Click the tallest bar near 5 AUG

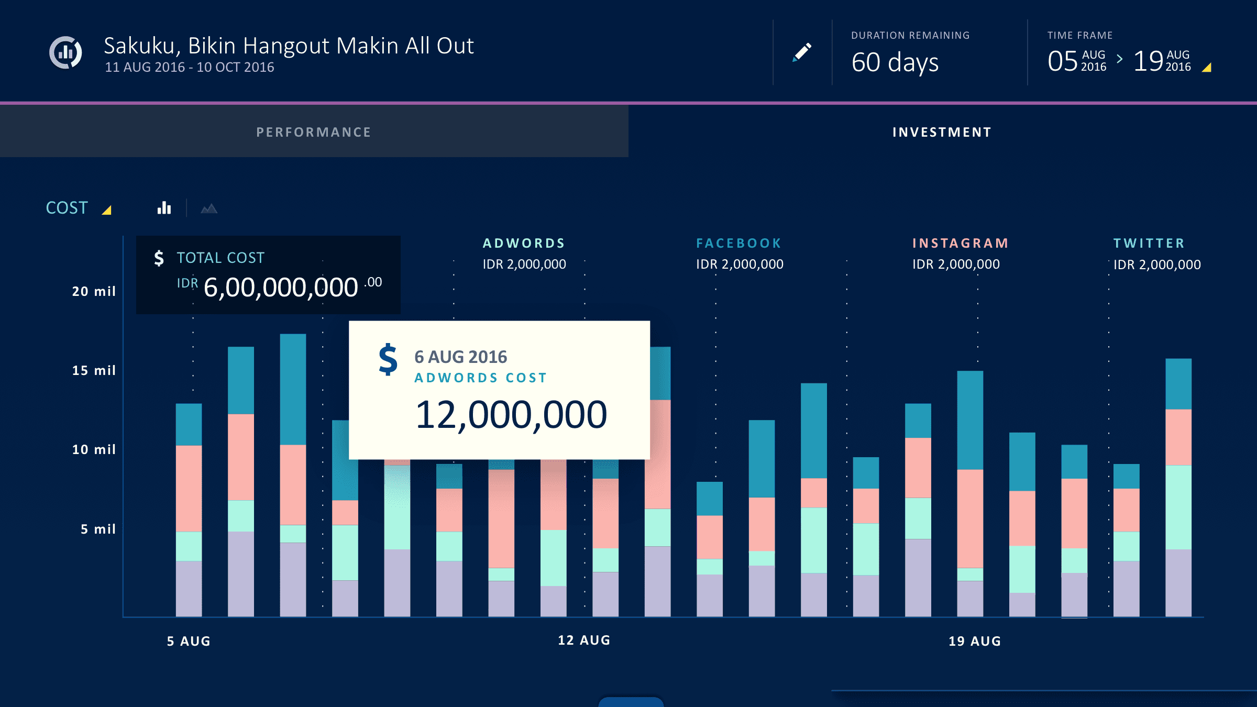(x=293, y=471)
